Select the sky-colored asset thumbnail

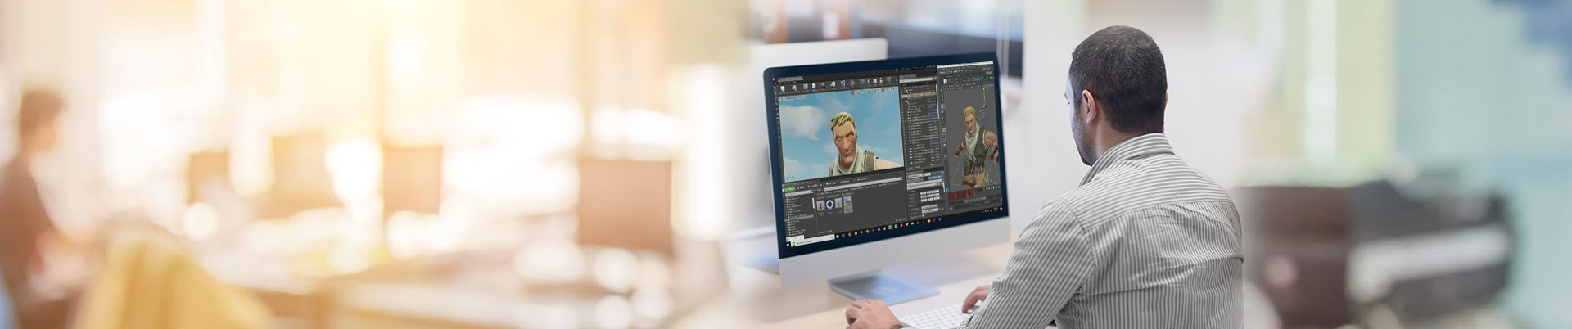(x=848, y=202)
